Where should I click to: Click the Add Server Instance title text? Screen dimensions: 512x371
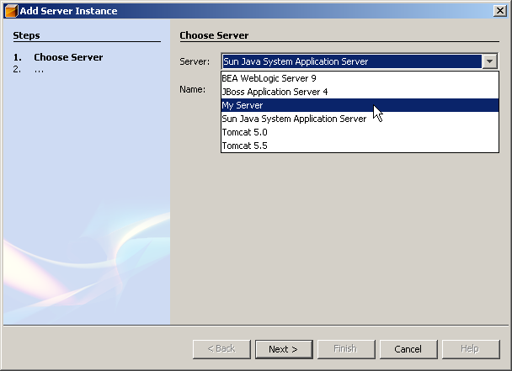[x=68, y=11]
